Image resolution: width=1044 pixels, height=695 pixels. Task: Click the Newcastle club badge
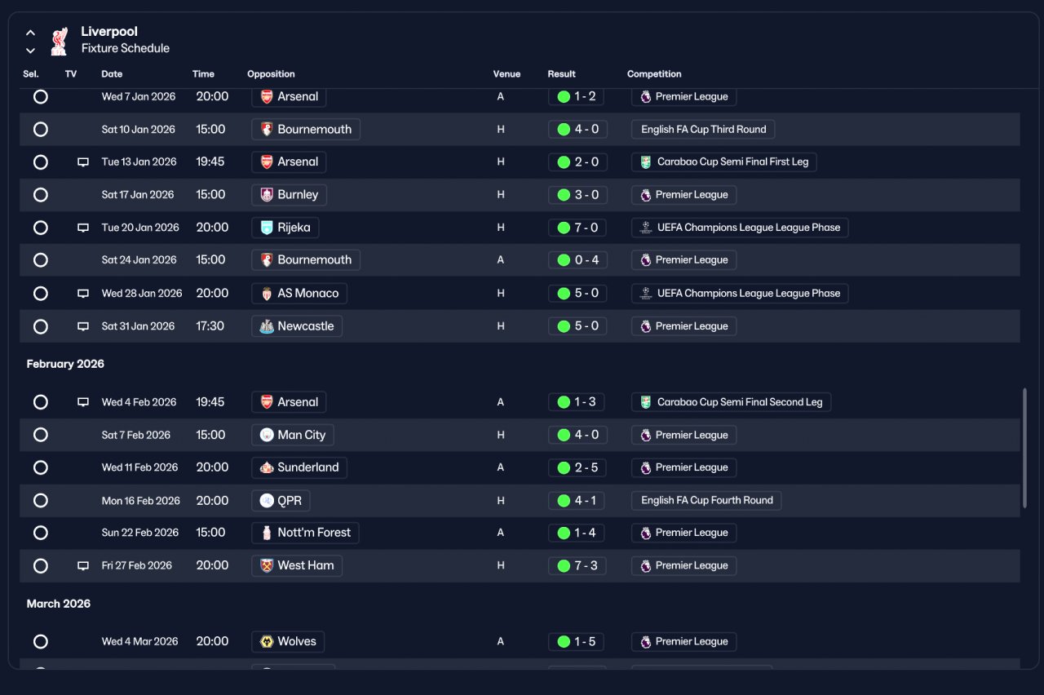pos(266,326)
